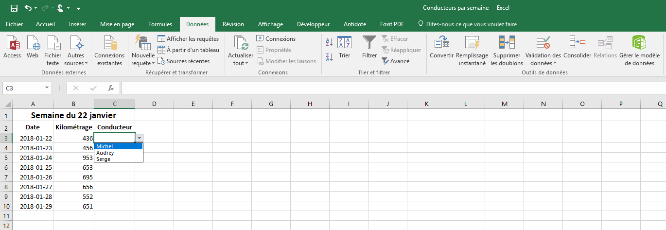Open Avancé filter options
Viewport: 666px width, 230px height.
395,61
